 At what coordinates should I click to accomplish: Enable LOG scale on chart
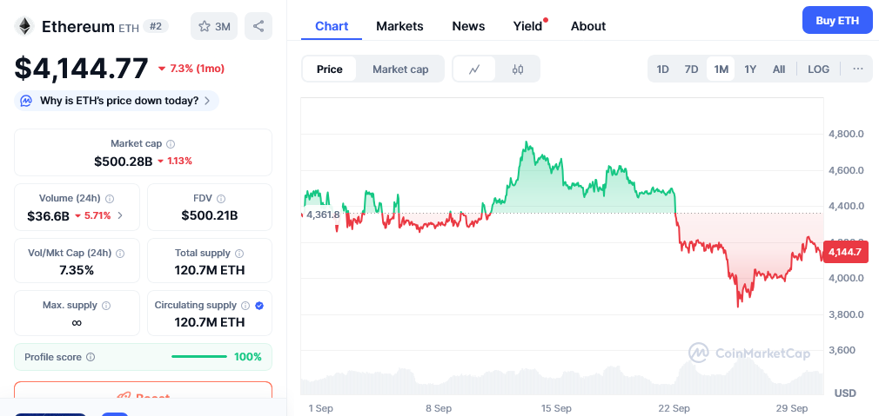818,69
